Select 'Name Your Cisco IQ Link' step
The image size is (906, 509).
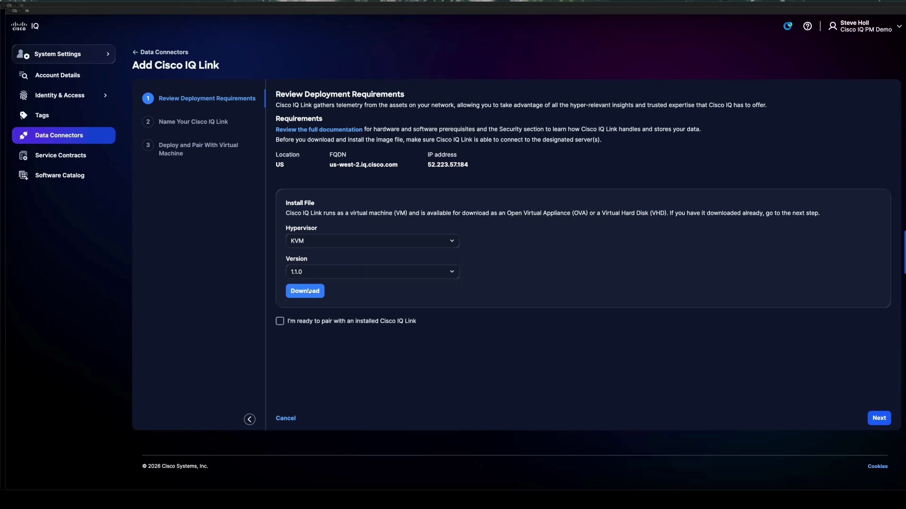point(193,122)
